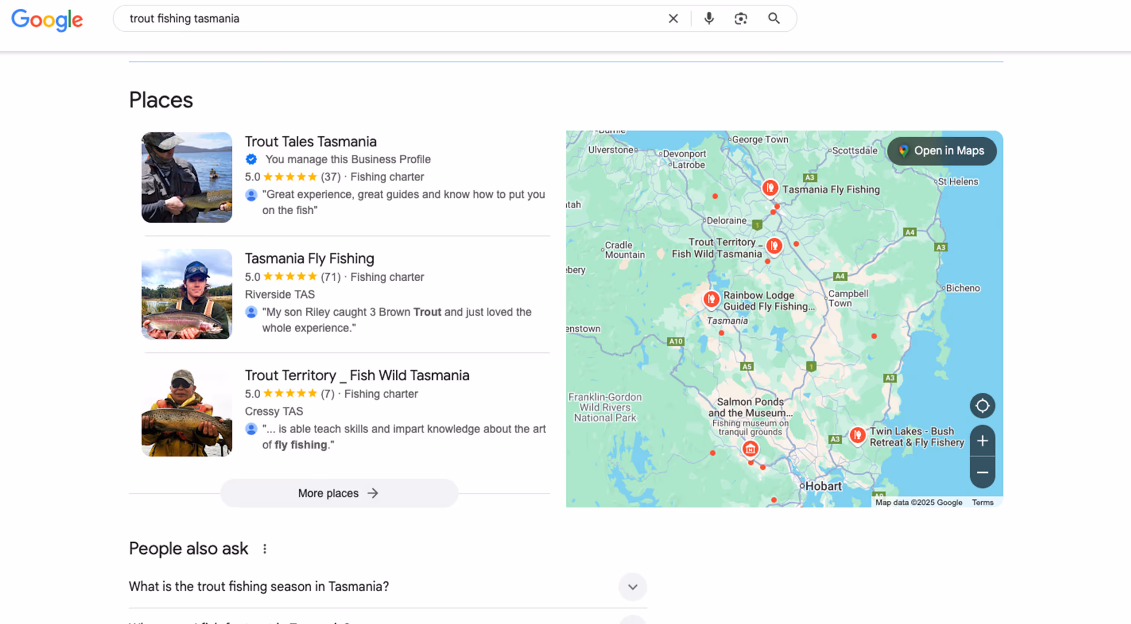Image resolution: width=1131 pixels, height=624 pixels.
Task: Click the Trout Territory map pin
Action: 774,246
